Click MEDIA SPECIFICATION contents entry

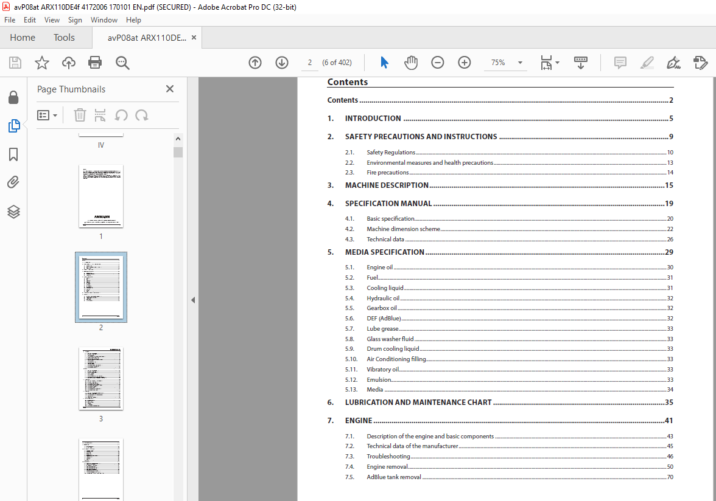click(500, 252)
